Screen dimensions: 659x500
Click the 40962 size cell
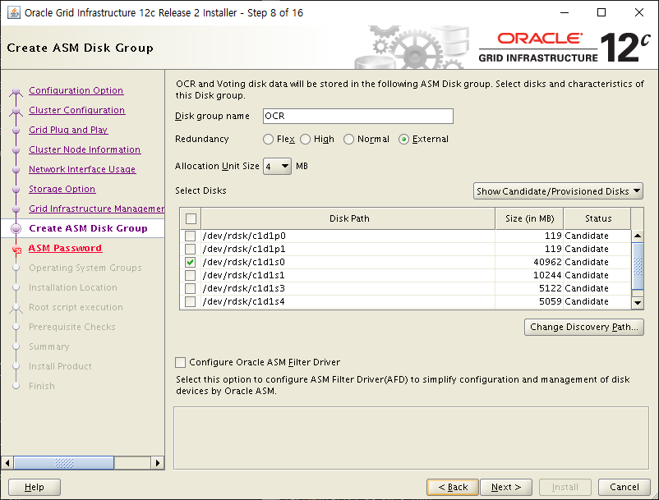[529, 262]
